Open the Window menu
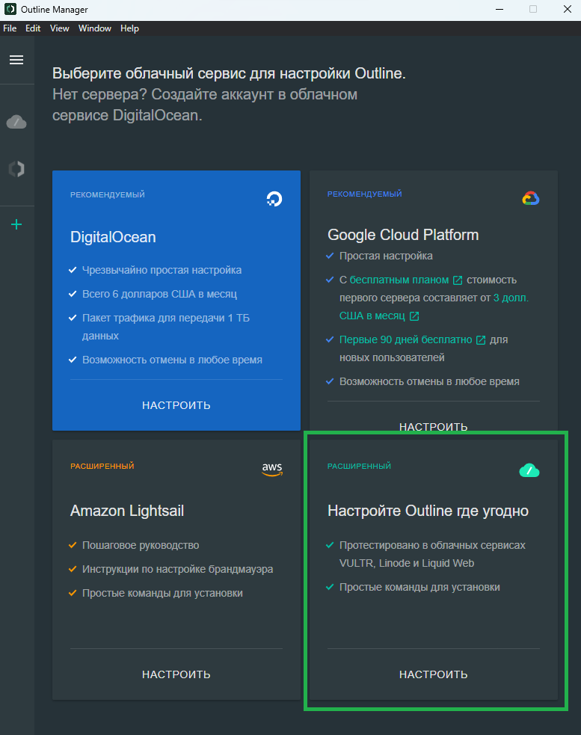 tap(95, 28)
